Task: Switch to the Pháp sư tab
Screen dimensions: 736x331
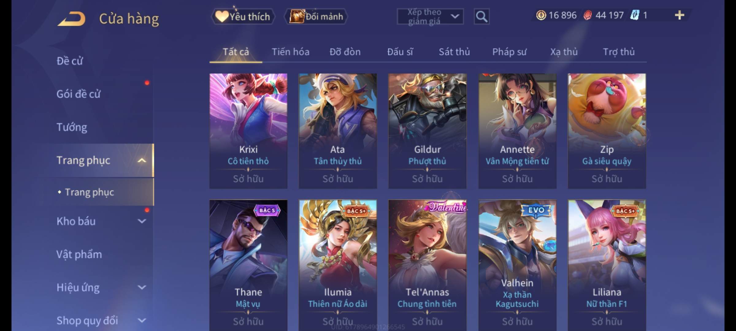Action: pyautogui.click(x=509, y=52)
